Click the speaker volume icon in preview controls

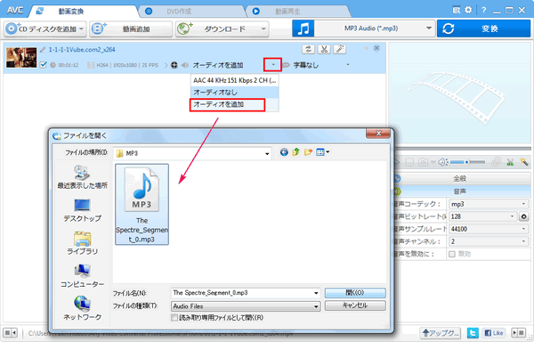tap(442, 162)
